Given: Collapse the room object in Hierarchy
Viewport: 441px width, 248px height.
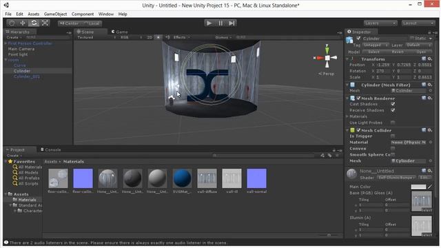Looking at the screenshot, I should 6,60.
